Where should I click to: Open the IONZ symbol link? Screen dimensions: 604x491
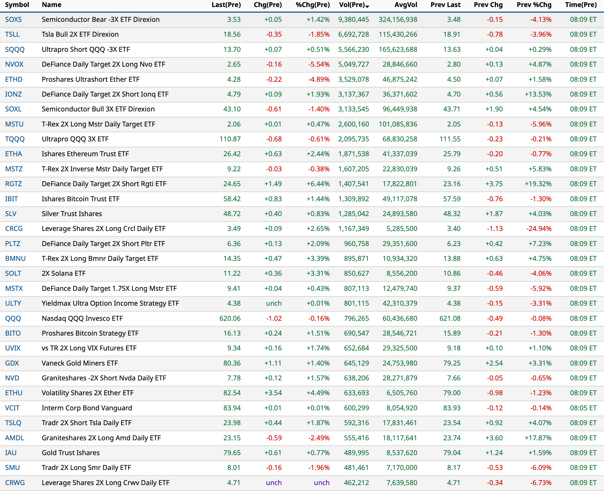13,94
